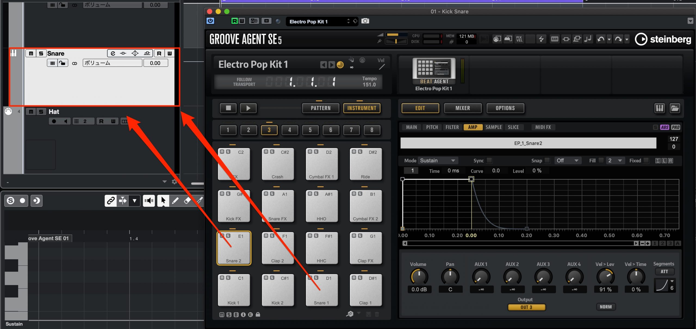This screenshot has height=329, width=696.
Task: Click the lock pads icon below pad grid
Action: pos(258,314)
